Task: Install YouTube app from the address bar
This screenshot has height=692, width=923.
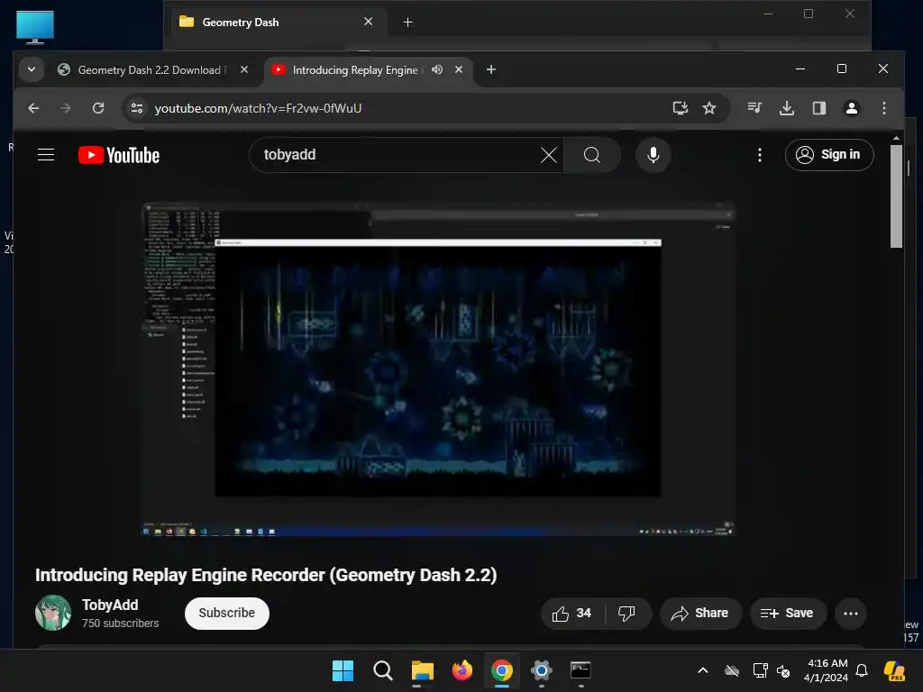Action: [680, 108]
